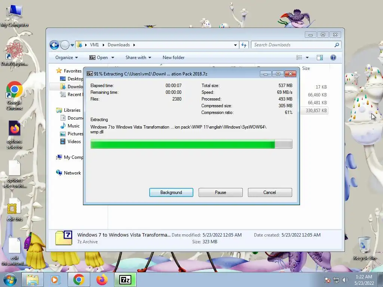The image size is (383, 287).
Task: Select 'edit this' desktop file icon
Action: click(15, 210)
